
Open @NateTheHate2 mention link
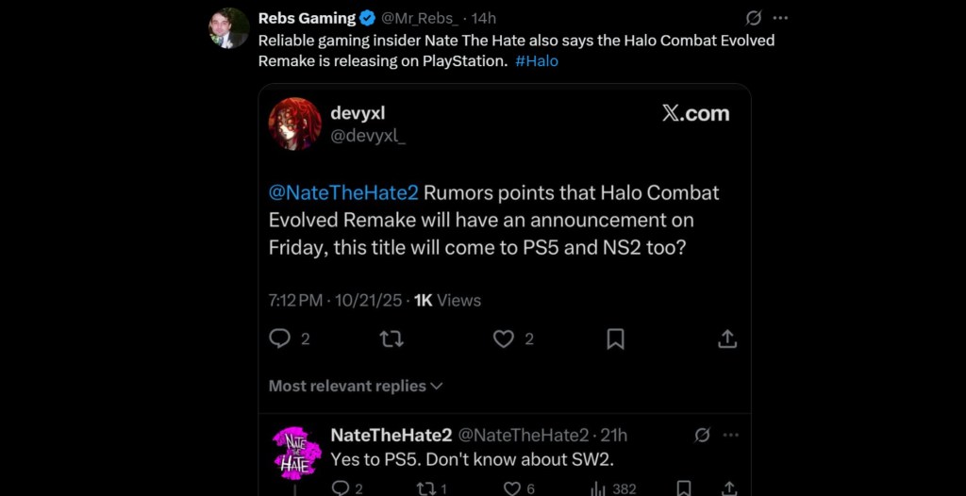click(x=343, y=192)
